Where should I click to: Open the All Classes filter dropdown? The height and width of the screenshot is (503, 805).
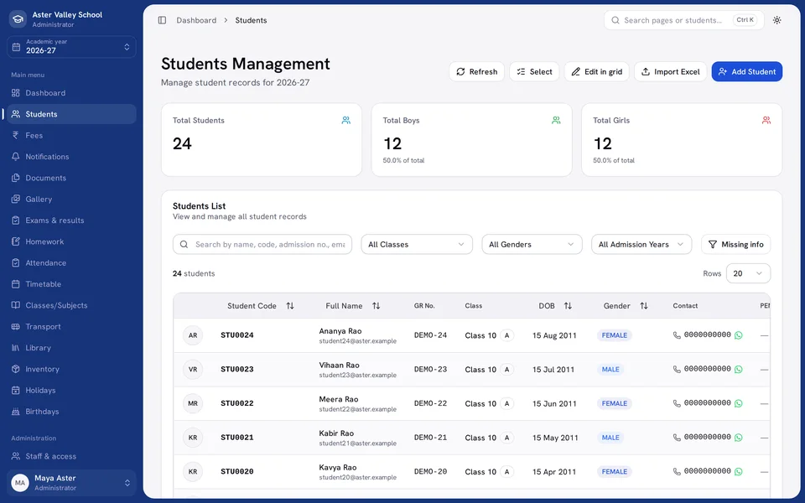point(417,244)
